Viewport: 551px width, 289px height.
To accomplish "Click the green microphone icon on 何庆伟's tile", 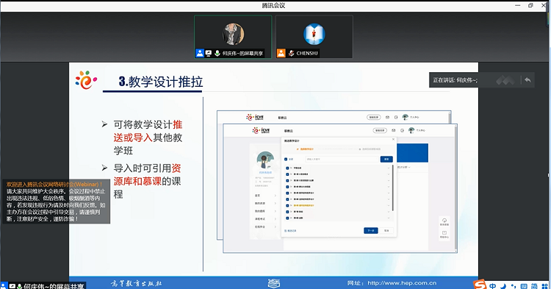I will 217,54.
